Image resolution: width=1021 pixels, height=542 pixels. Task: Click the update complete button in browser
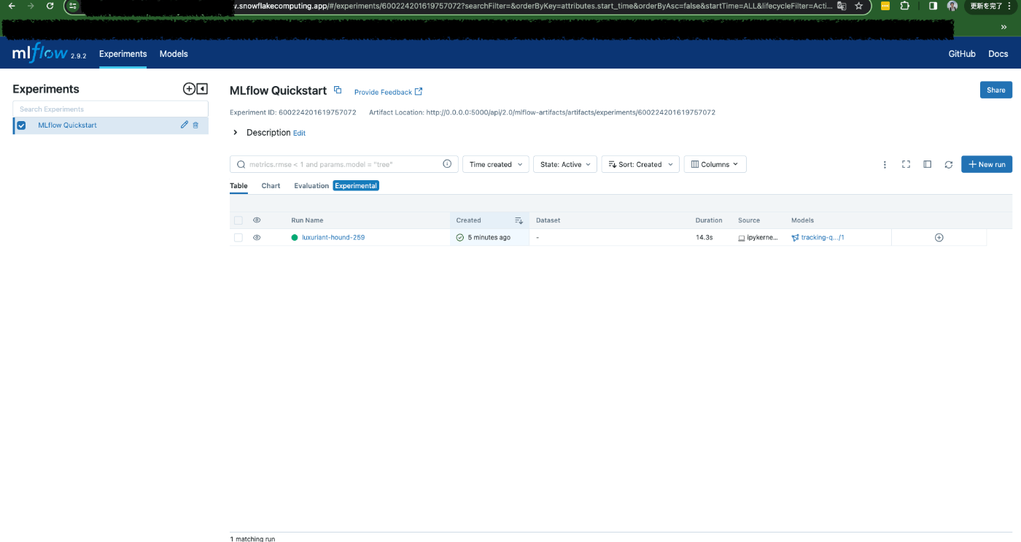pyautogui.click(x=986, y=6)
